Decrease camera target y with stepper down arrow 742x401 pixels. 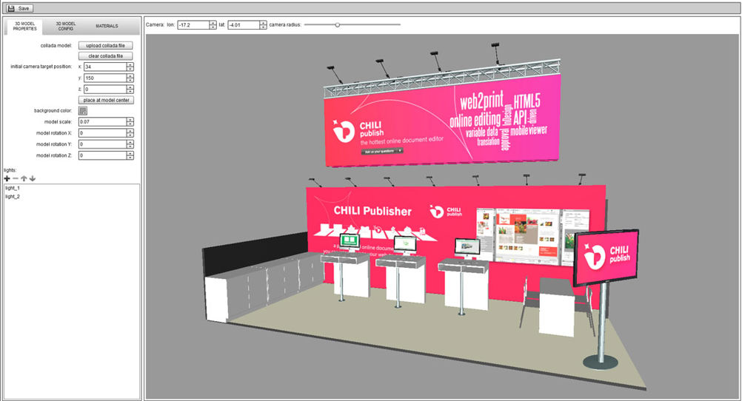coord(130,80)
